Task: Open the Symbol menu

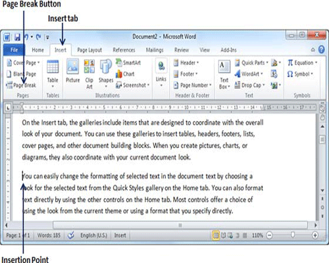Action: (300, 74)
